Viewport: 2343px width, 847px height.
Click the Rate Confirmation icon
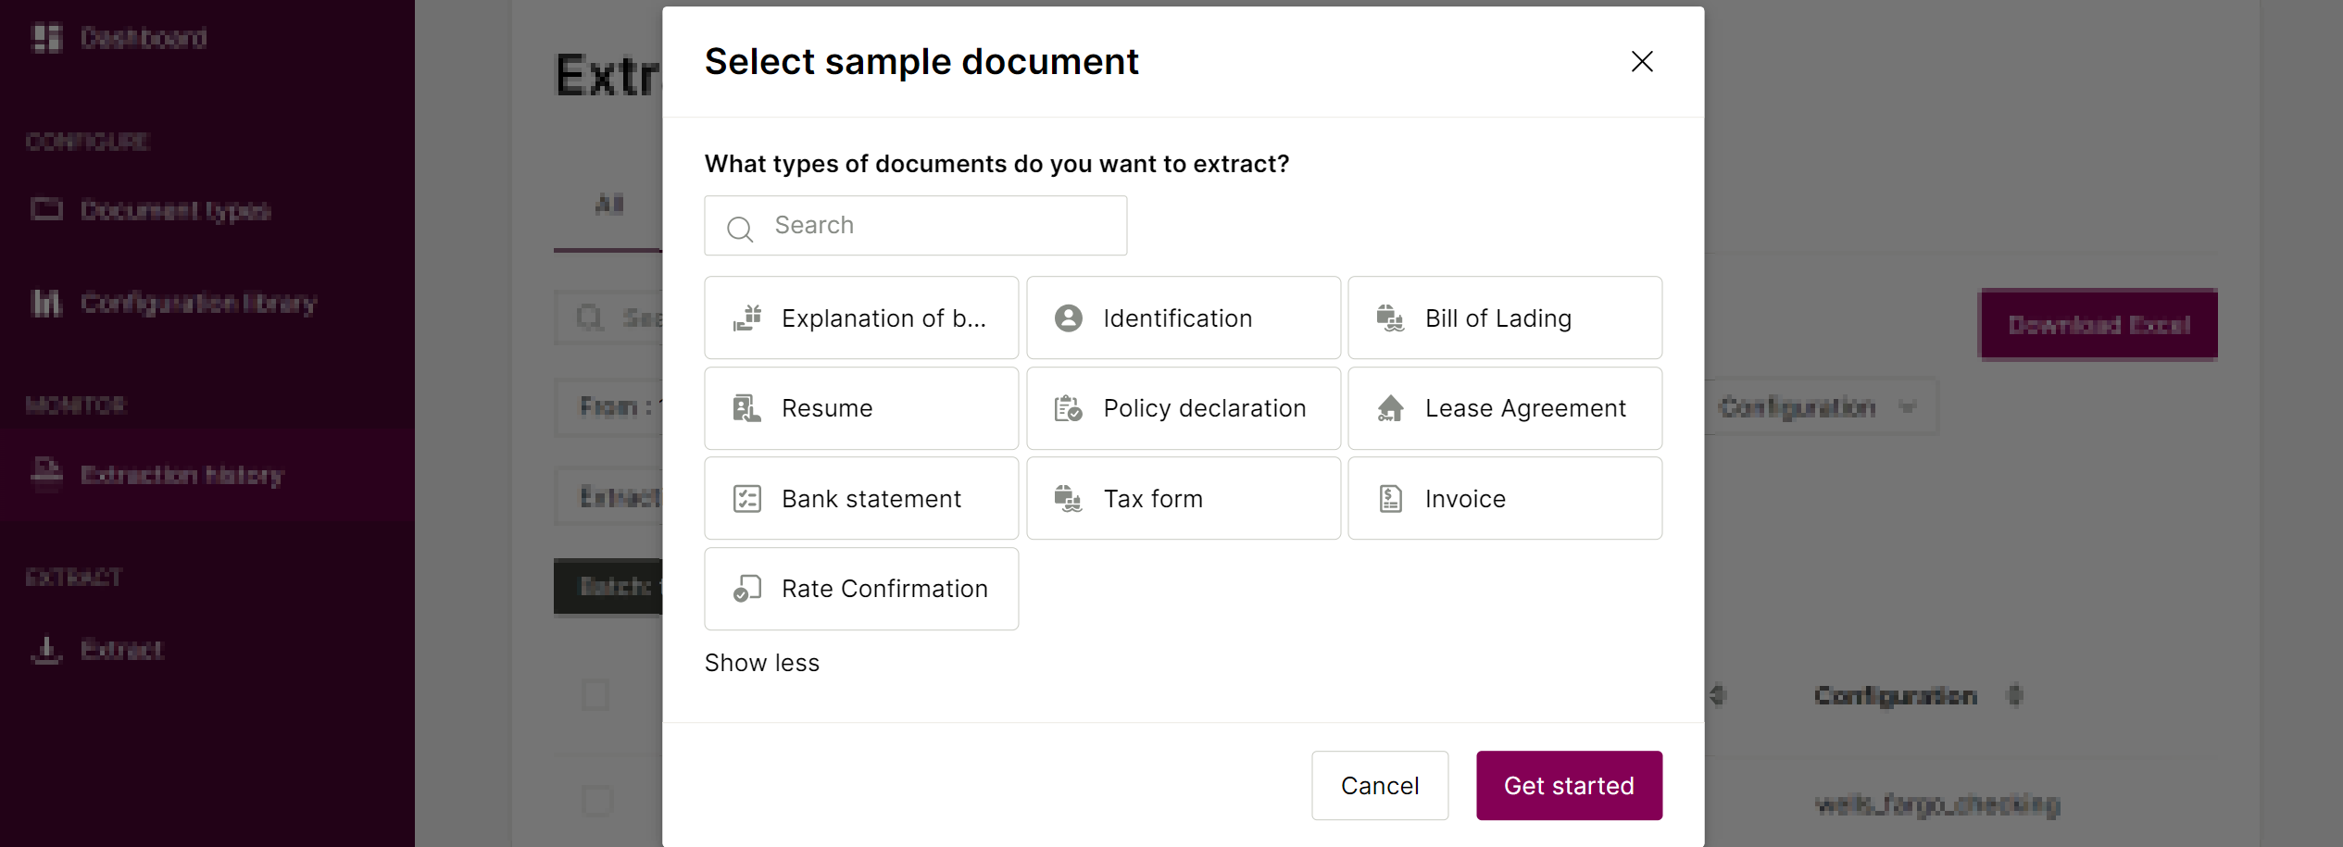coord(747,589)
